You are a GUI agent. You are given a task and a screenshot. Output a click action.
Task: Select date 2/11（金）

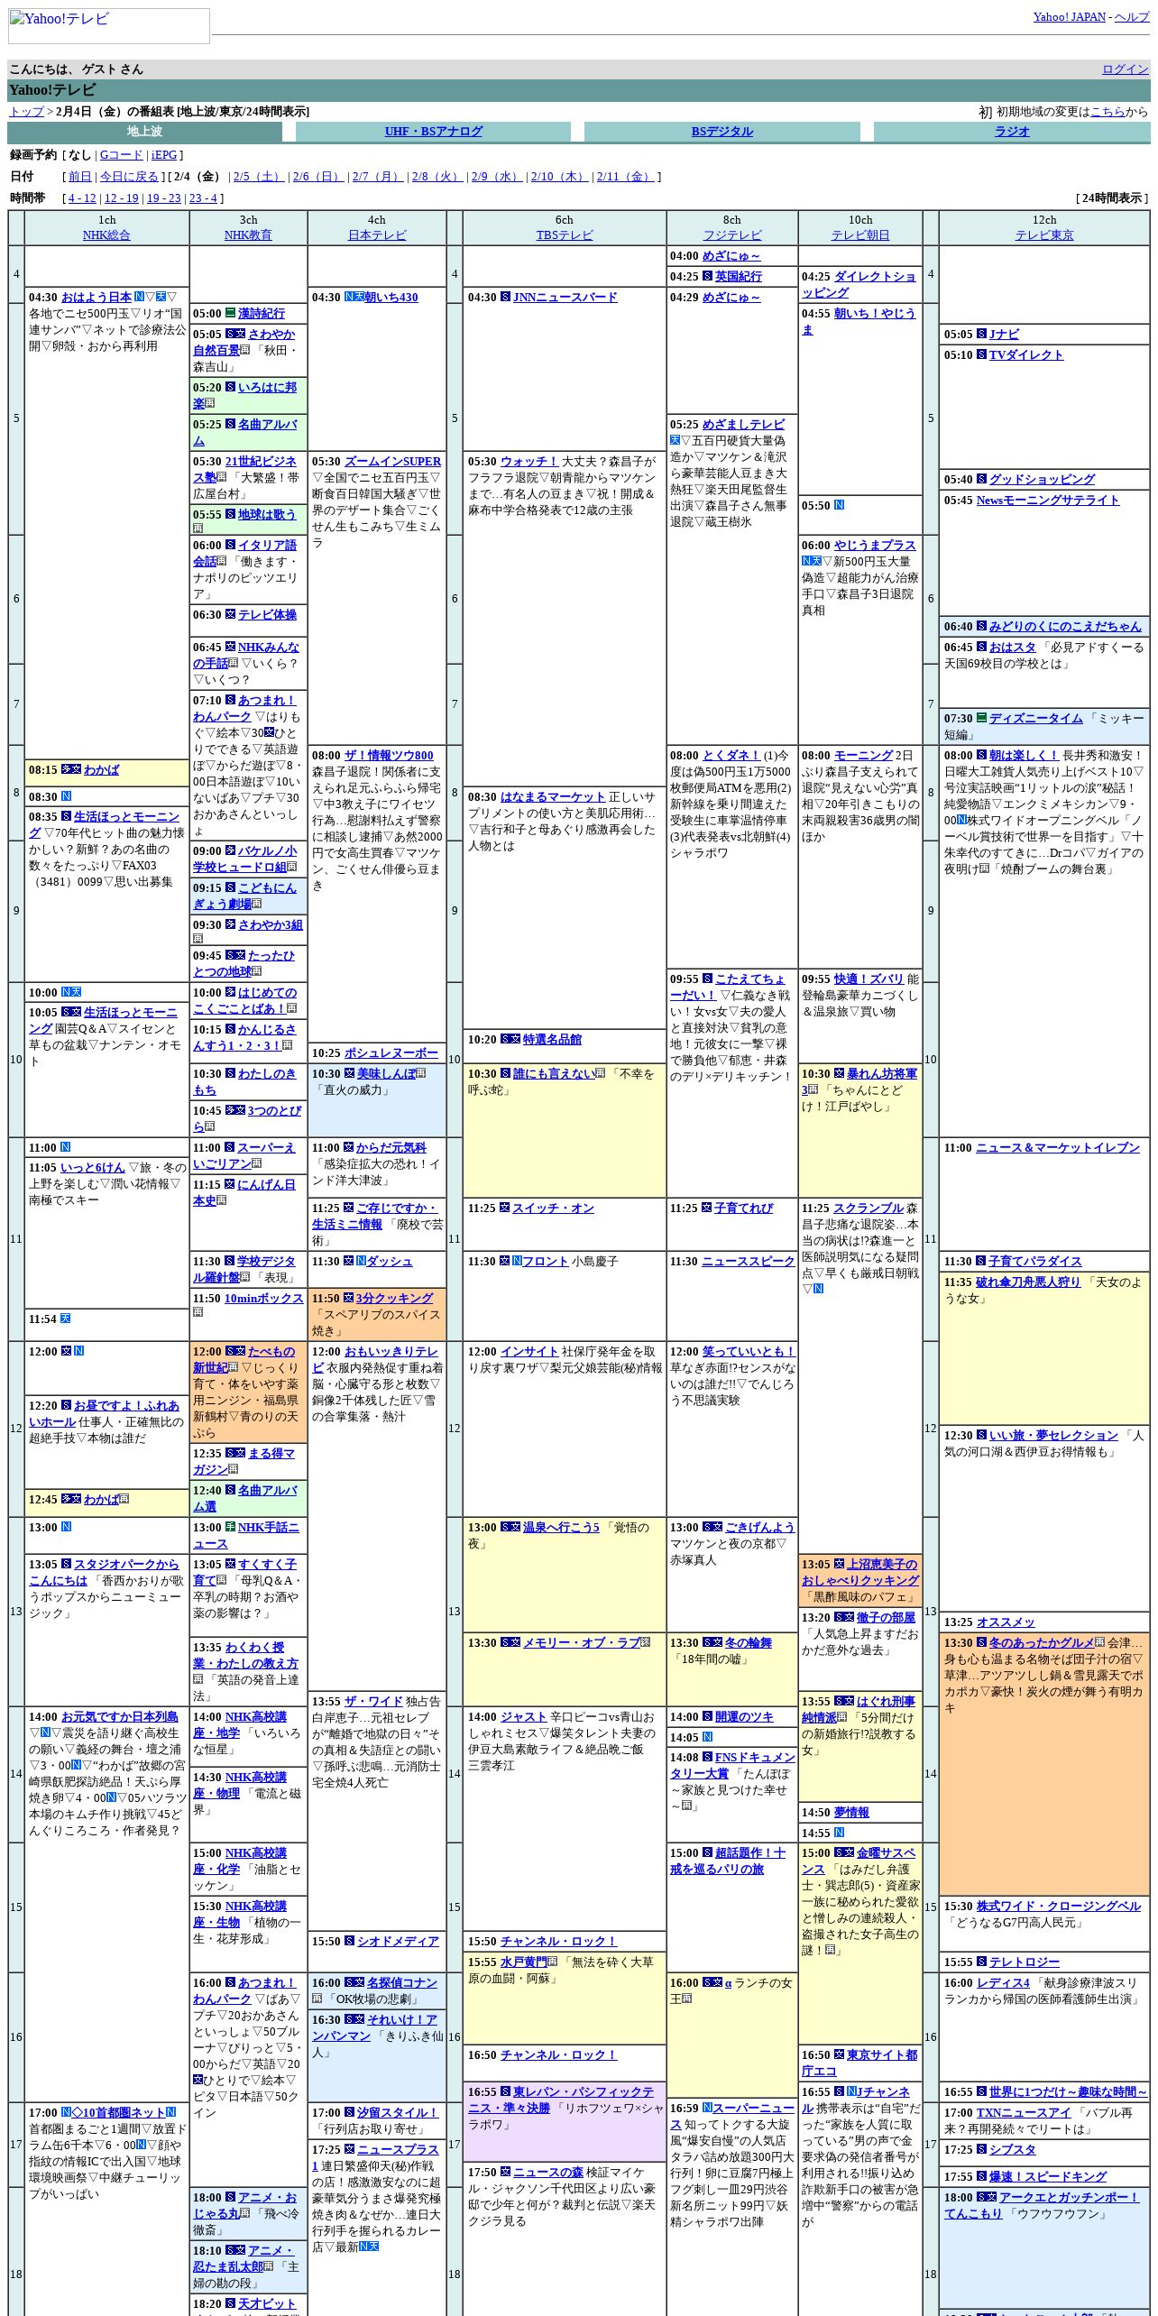click(x=625, y=177)
